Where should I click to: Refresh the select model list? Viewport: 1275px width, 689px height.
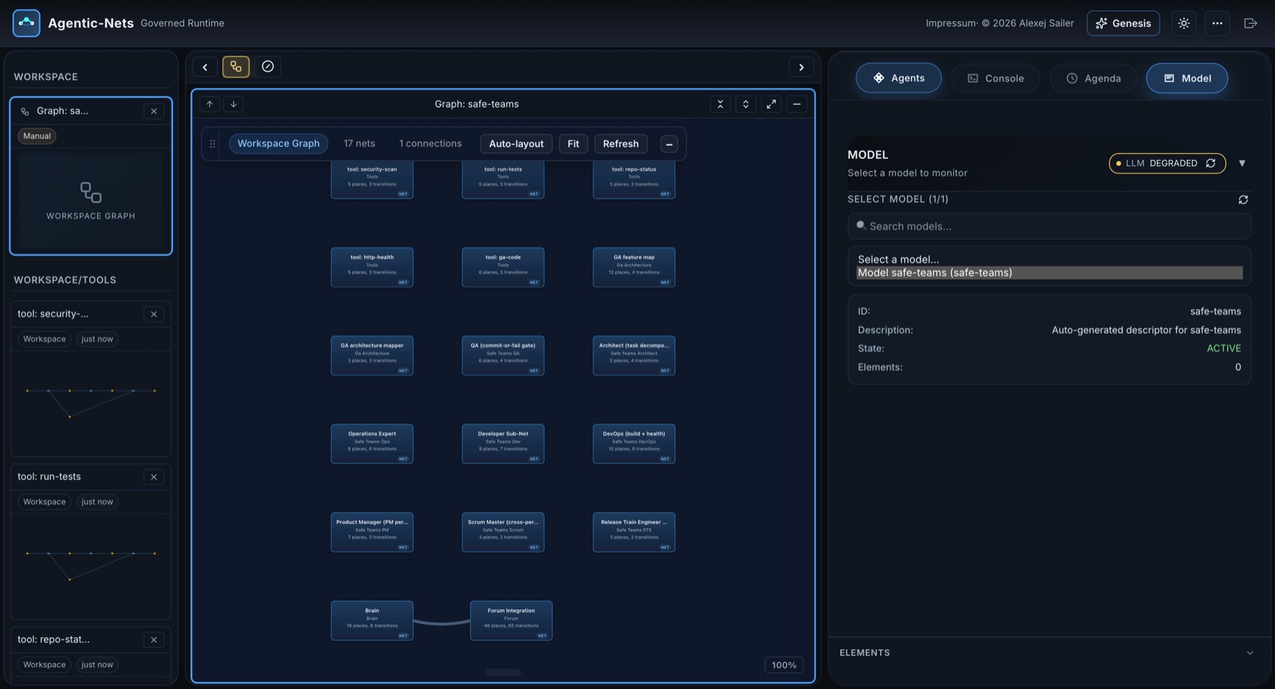click(1243, 200)
